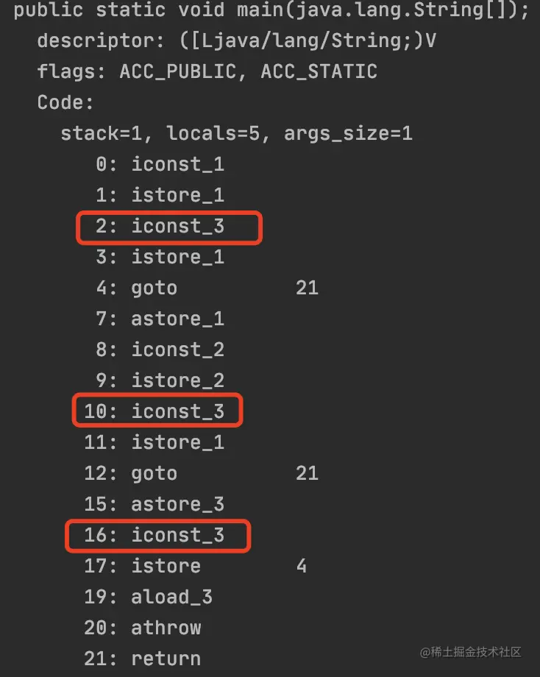Click the target 21 of goto at offset 4

pos(308,288)
